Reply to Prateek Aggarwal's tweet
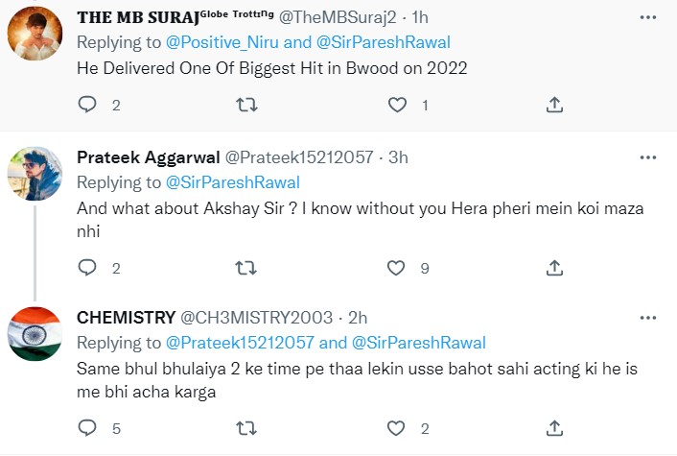Image resolution: width=677 pixels, height=456 pixels. pyautogui.click(x=87, y=267)
